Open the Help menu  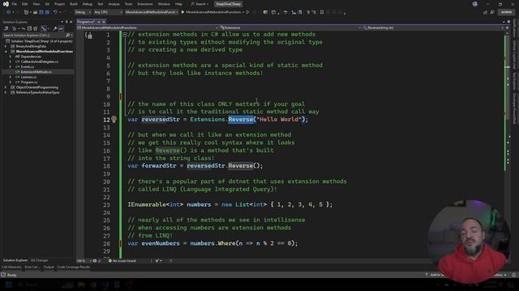click(178, 4)
